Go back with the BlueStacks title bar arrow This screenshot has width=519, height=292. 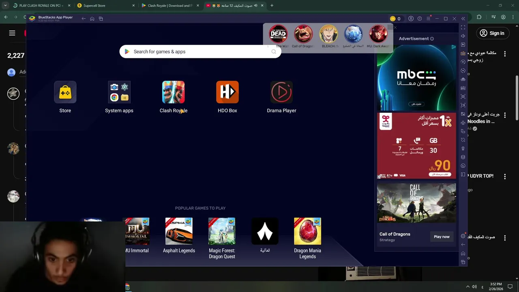(84, 19)
